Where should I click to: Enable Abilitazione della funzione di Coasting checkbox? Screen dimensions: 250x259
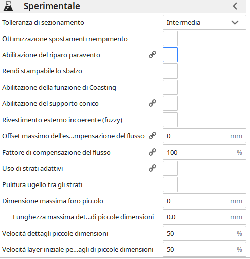[x=170, y=87]
